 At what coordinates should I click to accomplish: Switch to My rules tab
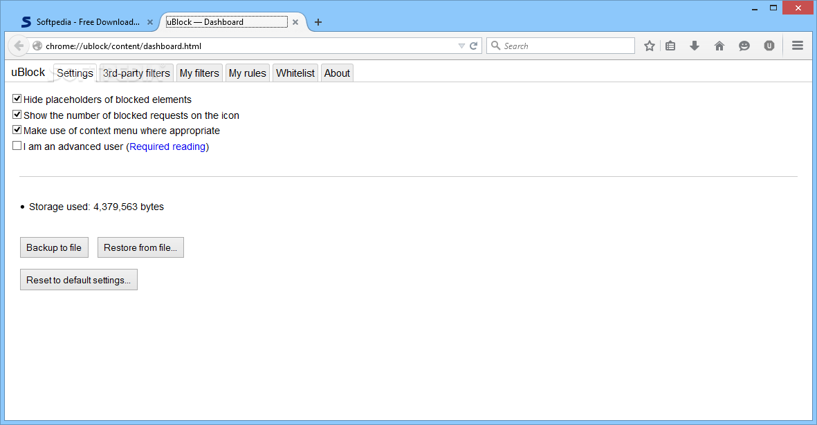248,73
